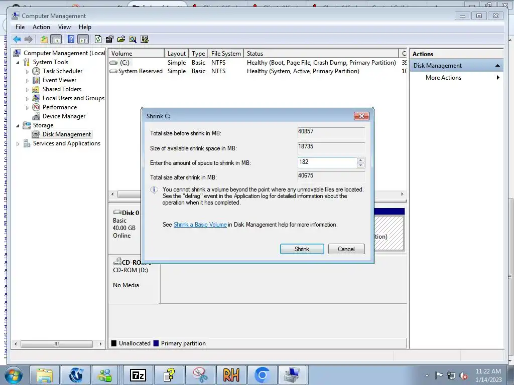Click the magnifier search toolbar icon
Viewport: 514px width, 385px height.
pos(133,39)
